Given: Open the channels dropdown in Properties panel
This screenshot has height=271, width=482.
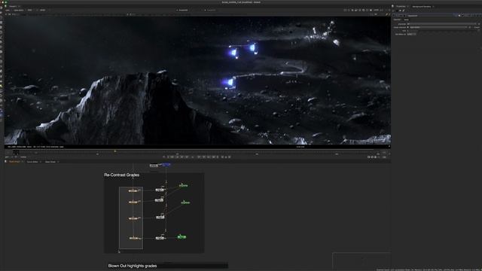Looking at the screenshot, I should (441, 23).
